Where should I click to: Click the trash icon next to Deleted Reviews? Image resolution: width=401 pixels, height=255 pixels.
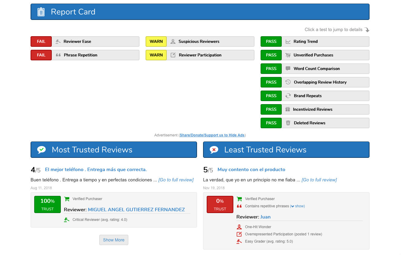288,123
